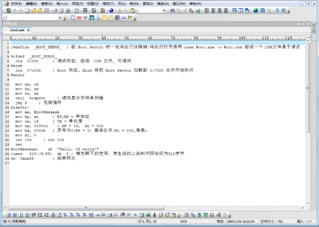319x227 pixels.
Task: Click the green Earth globe toolbar icon
Action: (256, 11)
